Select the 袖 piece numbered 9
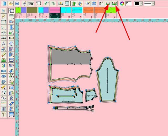The width and height of the screenshot is (168, 136). point(111,13)
